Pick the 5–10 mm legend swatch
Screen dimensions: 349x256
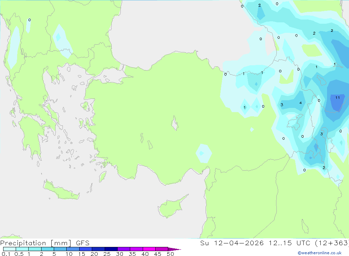coord(60,249)
